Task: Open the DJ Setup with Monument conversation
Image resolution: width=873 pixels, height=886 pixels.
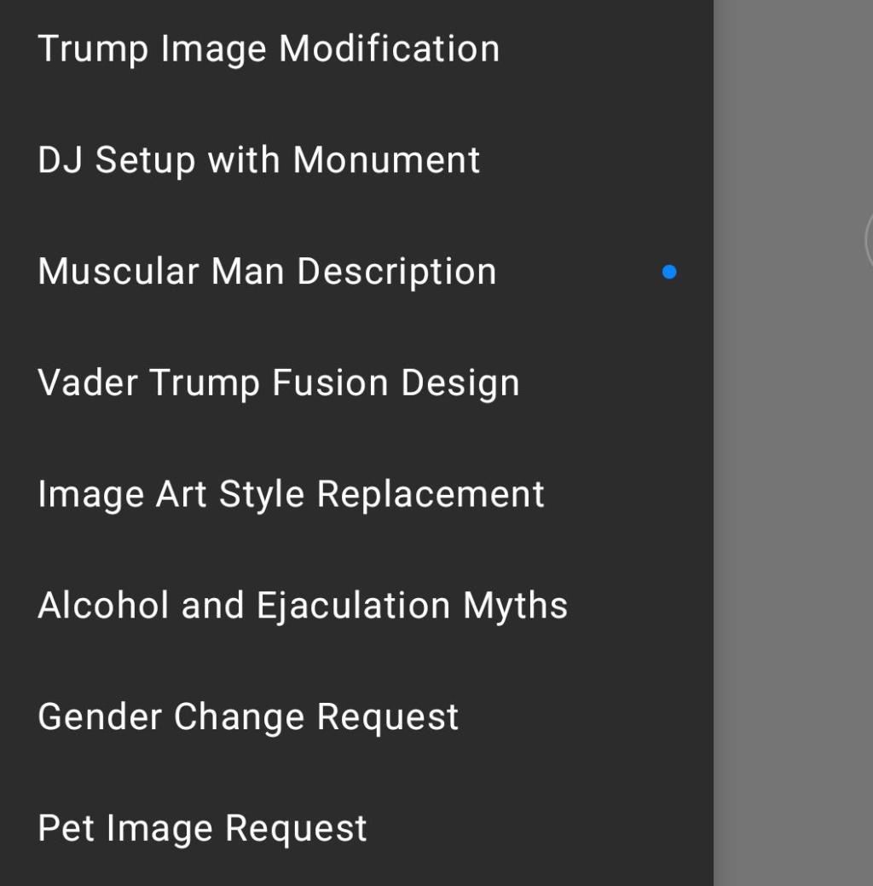Action: click(356, 160)
